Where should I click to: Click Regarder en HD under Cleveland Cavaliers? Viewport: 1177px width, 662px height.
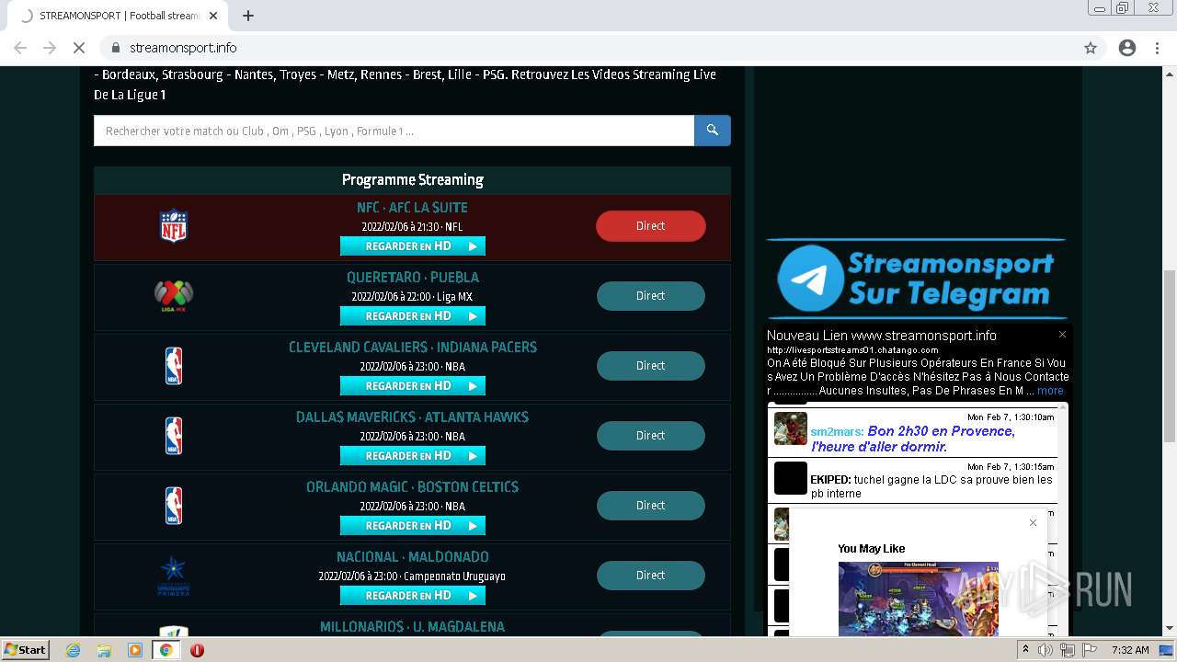point(413,386)
